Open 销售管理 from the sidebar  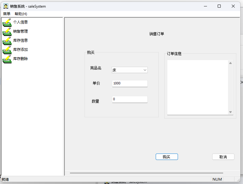20,31
